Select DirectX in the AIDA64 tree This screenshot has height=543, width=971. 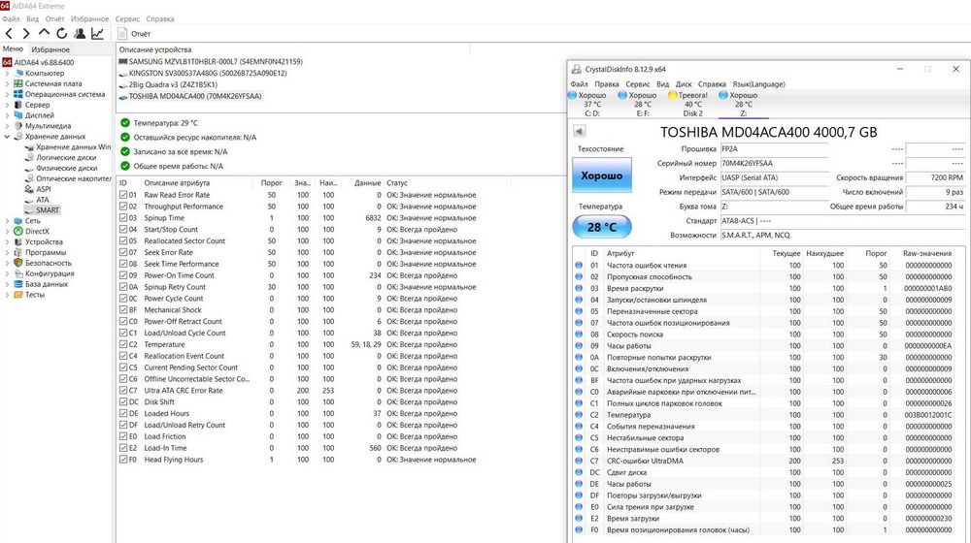[x=37, y=232]
